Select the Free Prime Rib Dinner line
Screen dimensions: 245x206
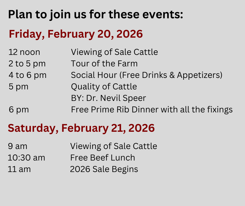point(152,110)
